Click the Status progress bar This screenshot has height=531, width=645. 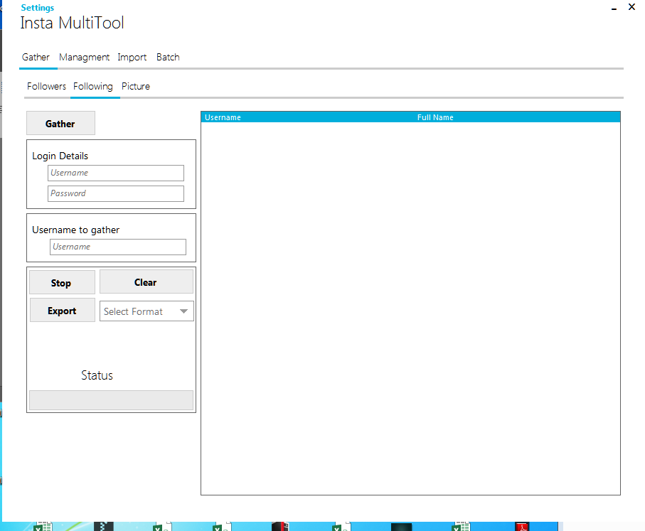111,400
